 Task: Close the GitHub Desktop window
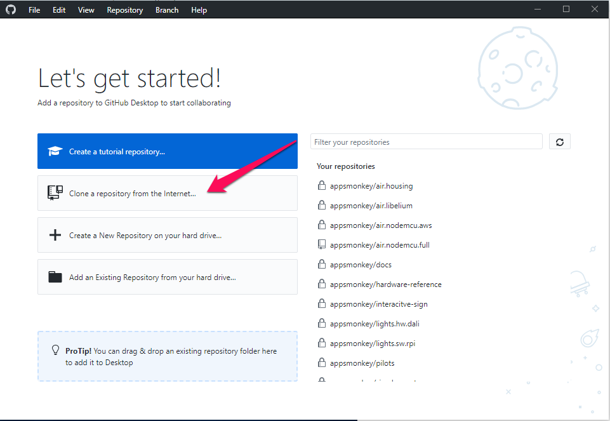pos(594,9)
